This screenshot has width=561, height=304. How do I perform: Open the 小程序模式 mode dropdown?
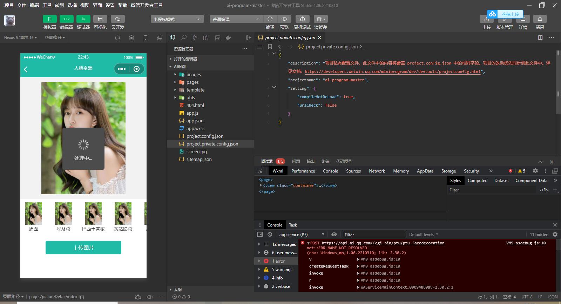[x=177, y=19]
